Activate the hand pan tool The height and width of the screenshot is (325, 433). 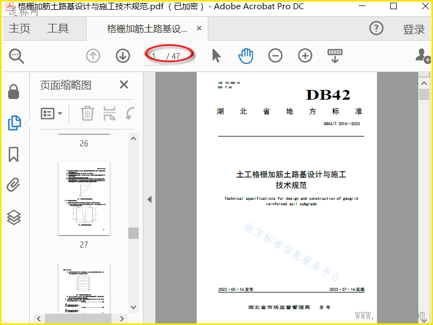point(246,56)
